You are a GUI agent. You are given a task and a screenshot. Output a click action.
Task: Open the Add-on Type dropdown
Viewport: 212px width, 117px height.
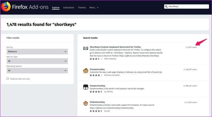click(x=37, y=61)
